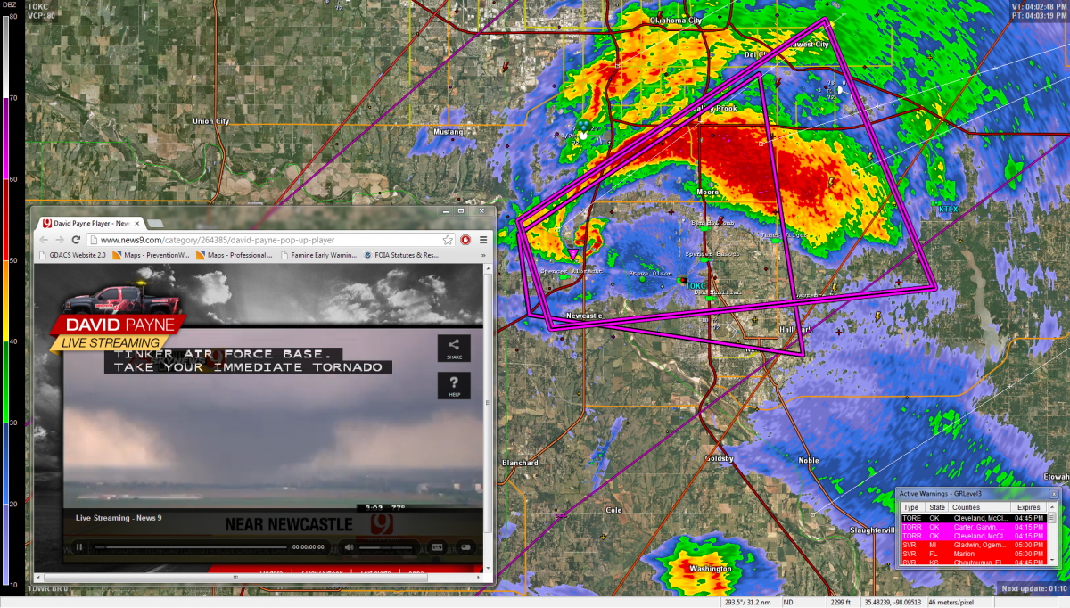Sort warnings by the State column
1070x608 pixels.
(x=937, y=507)
